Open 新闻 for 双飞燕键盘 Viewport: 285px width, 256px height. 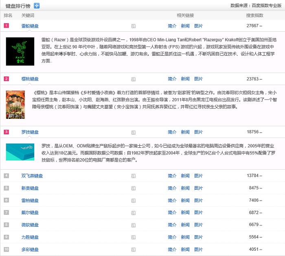point(185,176)
